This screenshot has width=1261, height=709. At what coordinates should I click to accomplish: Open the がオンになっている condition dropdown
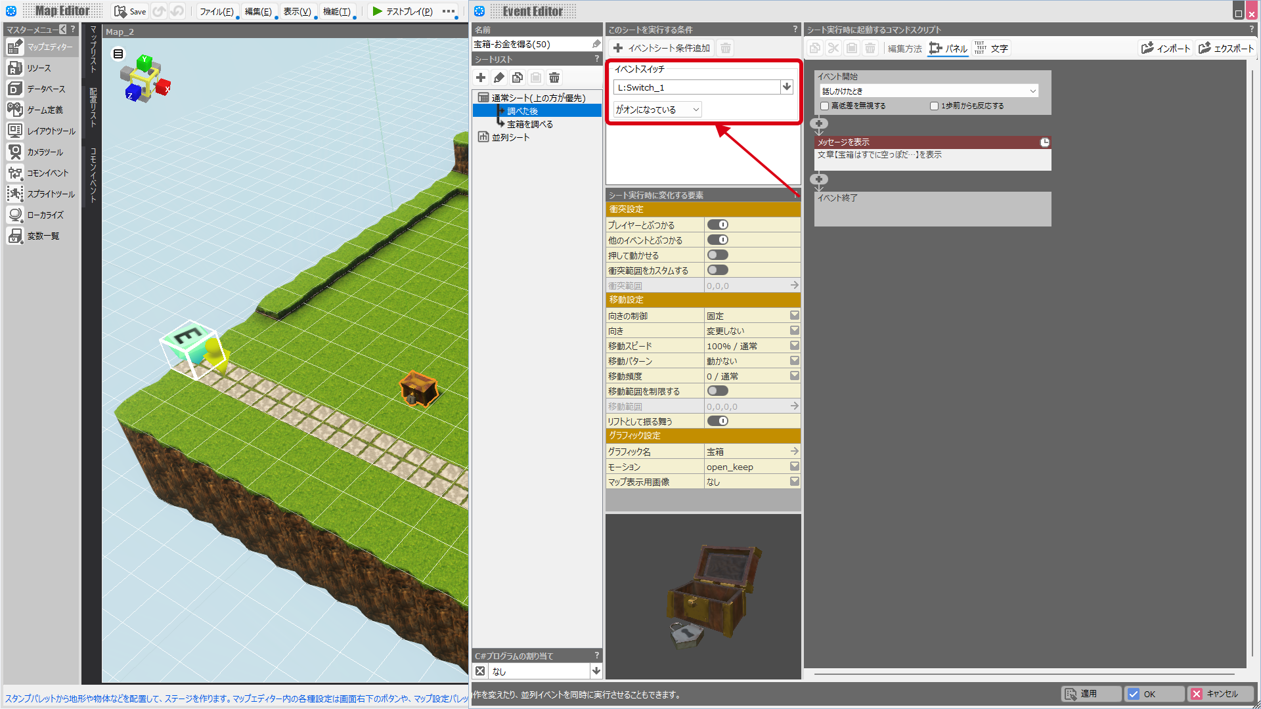point(657,110)
